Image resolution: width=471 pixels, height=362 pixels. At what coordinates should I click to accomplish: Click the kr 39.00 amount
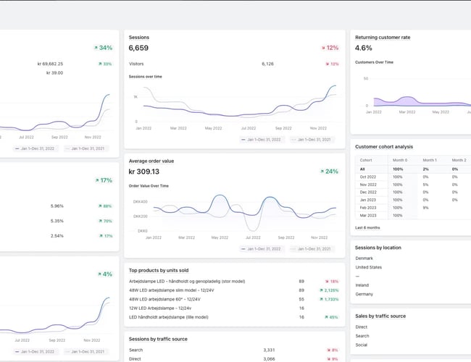pyautogui.click(x=54, y=73)
